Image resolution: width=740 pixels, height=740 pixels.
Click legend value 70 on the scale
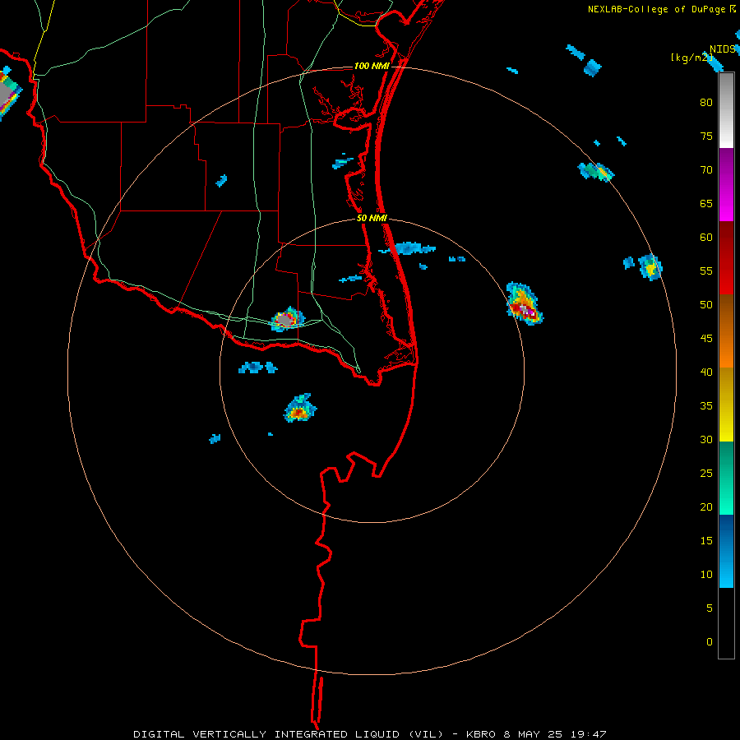click(x=706, y=170)
